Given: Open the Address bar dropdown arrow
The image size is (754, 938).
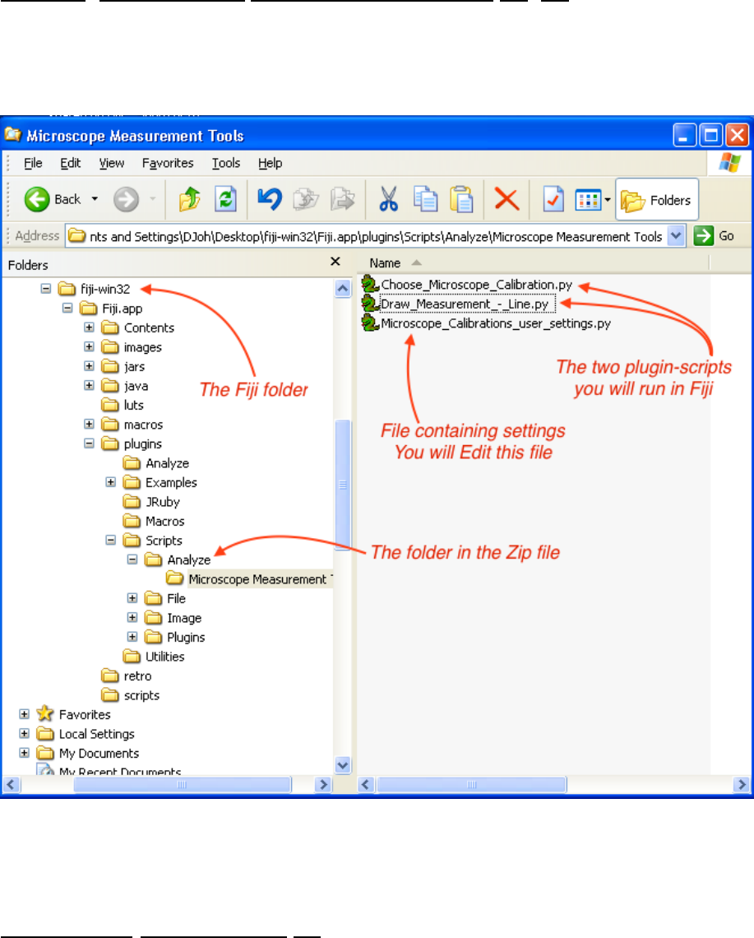Looking at the screenshot, I should (676, 235).
